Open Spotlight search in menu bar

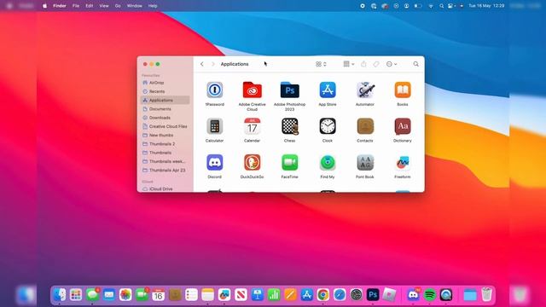click(442, 6)
